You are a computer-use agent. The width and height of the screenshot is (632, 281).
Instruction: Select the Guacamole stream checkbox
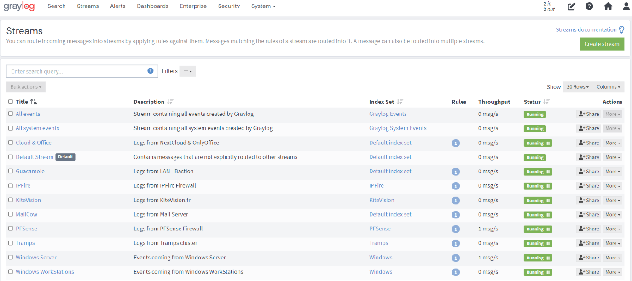coord(11,171)
